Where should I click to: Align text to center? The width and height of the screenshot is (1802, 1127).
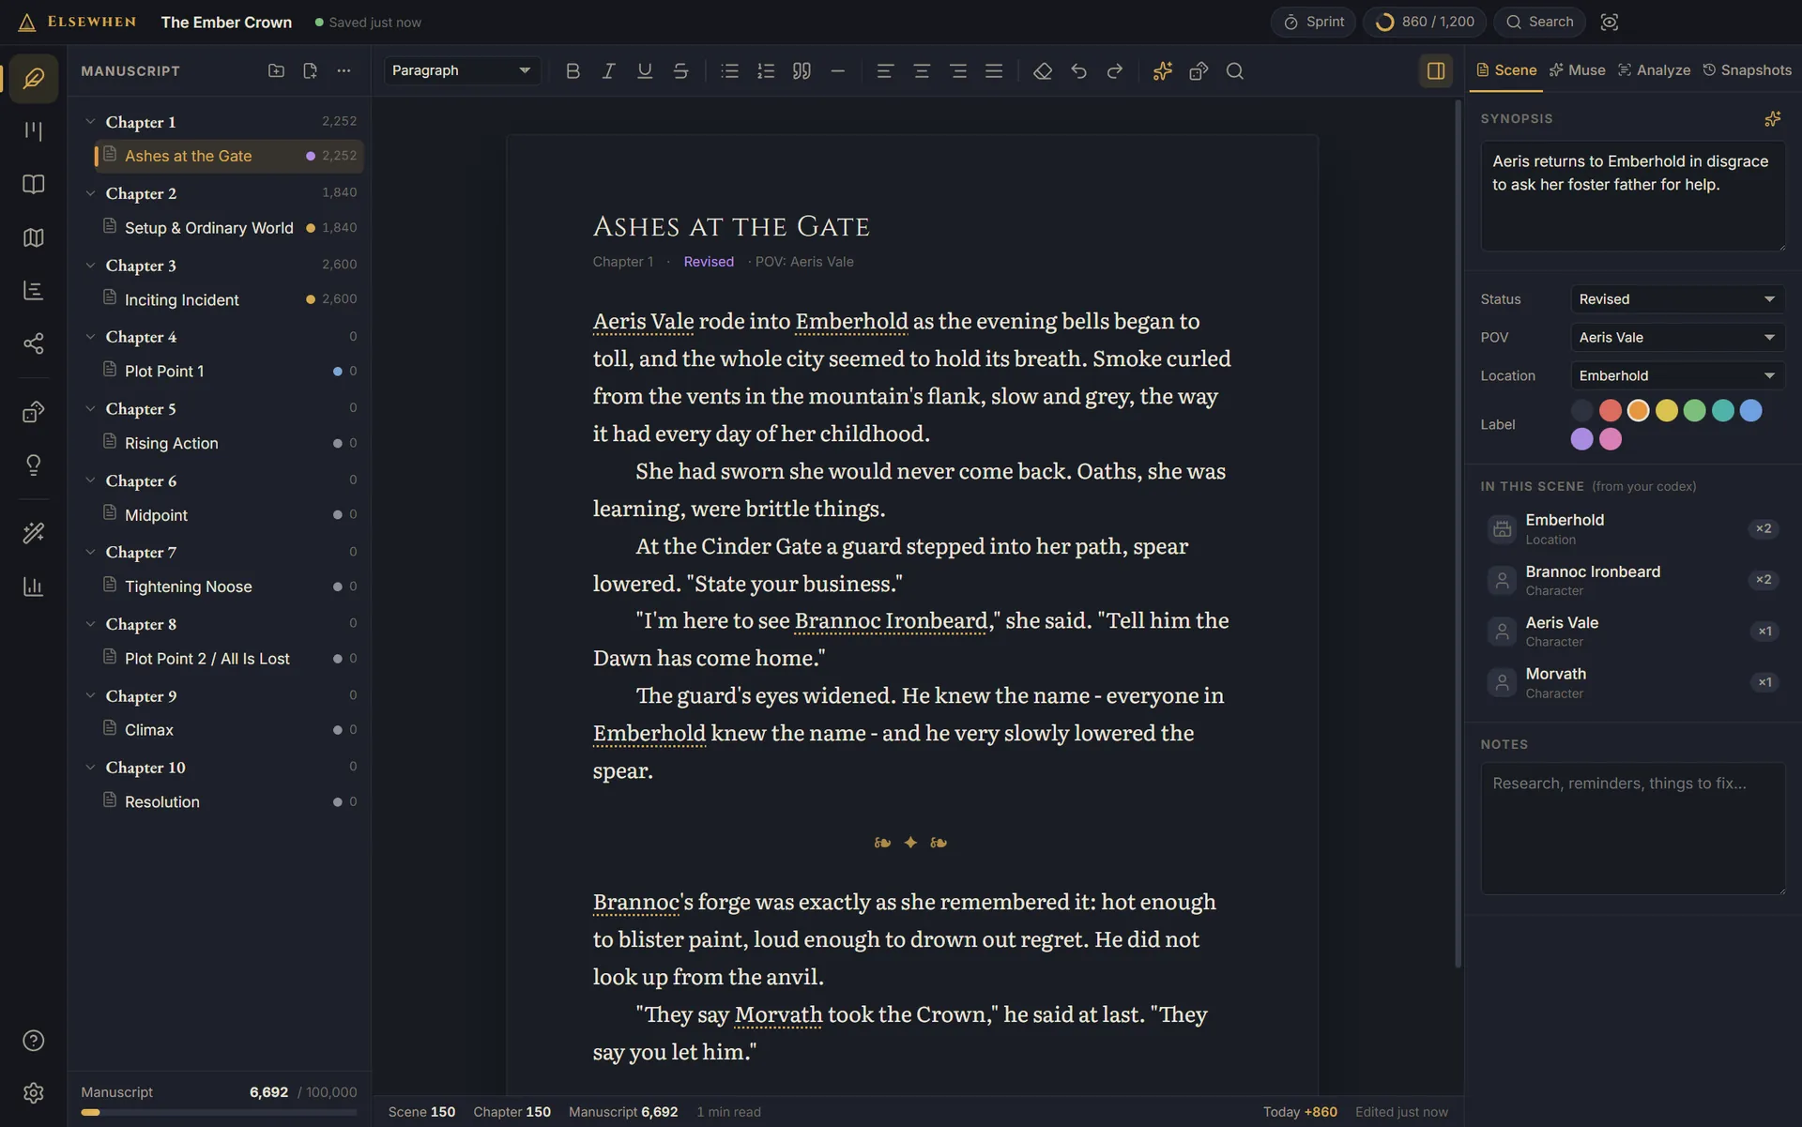tap(922, 71)
